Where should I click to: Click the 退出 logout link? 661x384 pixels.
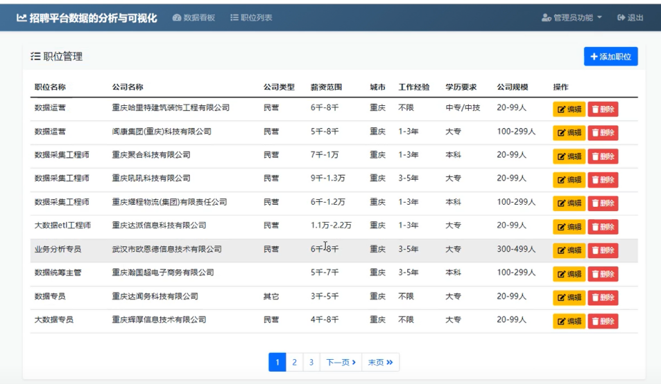pyautogui.click(x=630, y=18)
